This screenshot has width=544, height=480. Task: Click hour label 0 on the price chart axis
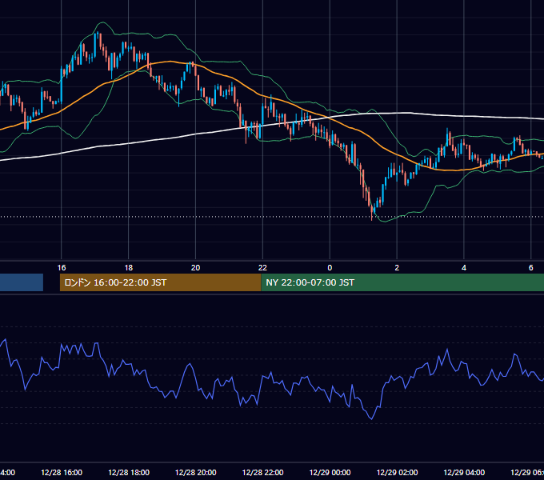pyautogui.click(x=330, y=268)
